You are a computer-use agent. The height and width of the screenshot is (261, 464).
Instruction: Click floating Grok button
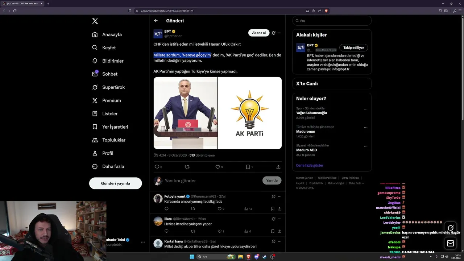point(451,228)
